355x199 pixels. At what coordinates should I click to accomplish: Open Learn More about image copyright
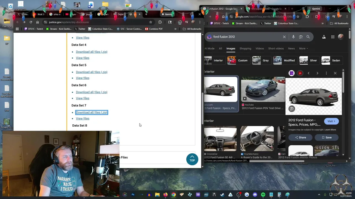click(330, 130)
